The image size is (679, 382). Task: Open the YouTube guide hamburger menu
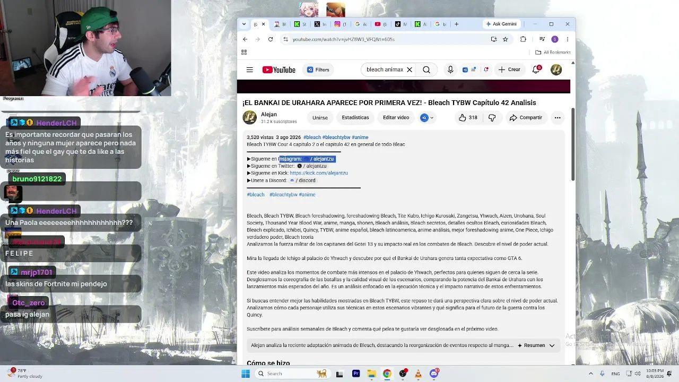point(249,70)
